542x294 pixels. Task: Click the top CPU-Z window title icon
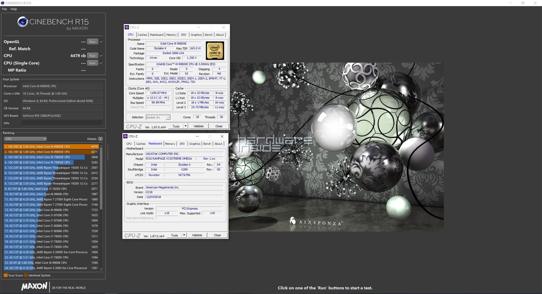(127, 27)
